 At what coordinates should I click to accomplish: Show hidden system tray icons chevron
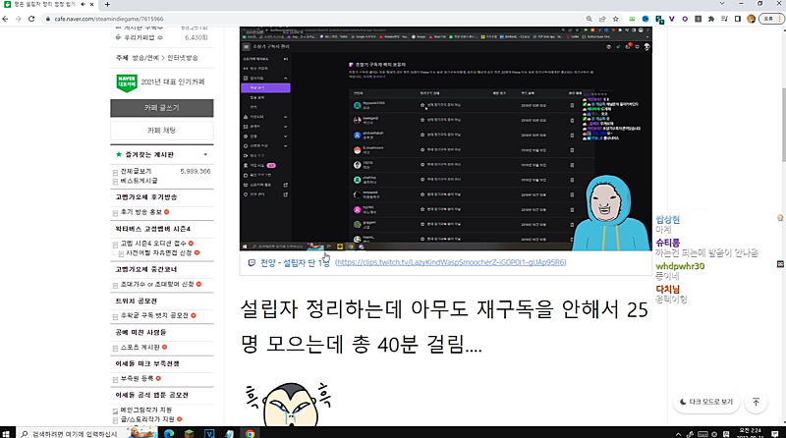pos(678,434)
